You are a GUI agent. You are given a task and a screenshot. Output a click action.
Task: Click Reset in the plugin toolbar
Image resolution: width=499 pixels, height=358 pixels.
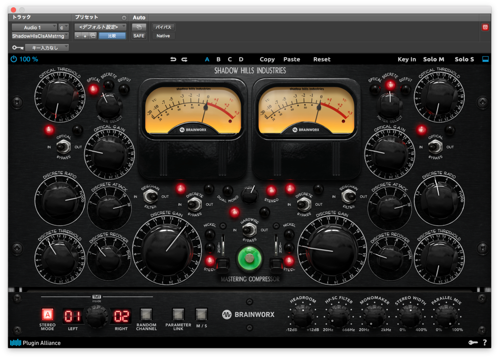[x=322, y=59]
